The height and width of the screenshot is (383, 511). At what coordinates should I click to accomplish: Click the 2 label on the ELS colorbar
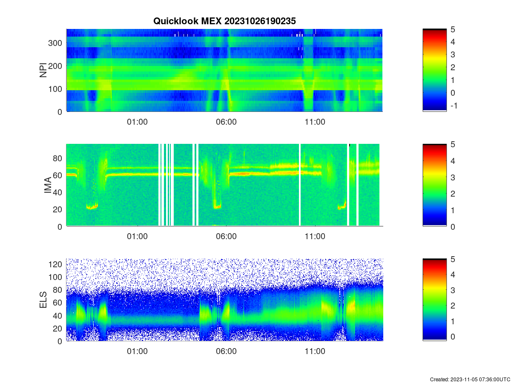coord(453,306)
